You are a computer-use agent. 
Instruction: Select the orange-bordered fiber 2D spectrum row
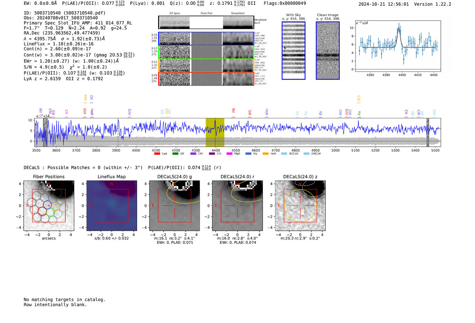(206, 65)
